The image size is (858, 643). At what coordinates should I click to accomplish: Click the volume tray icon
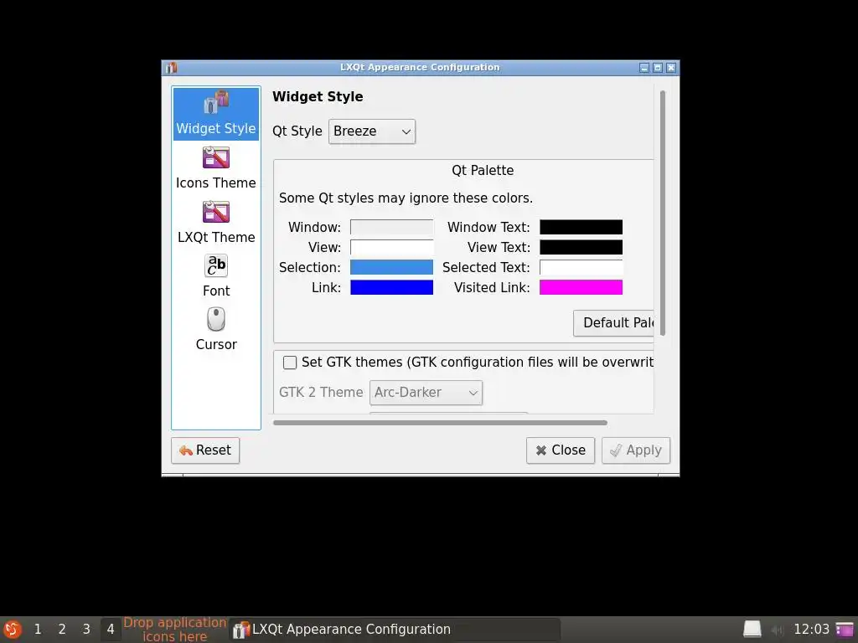click(x=777, y=630)
